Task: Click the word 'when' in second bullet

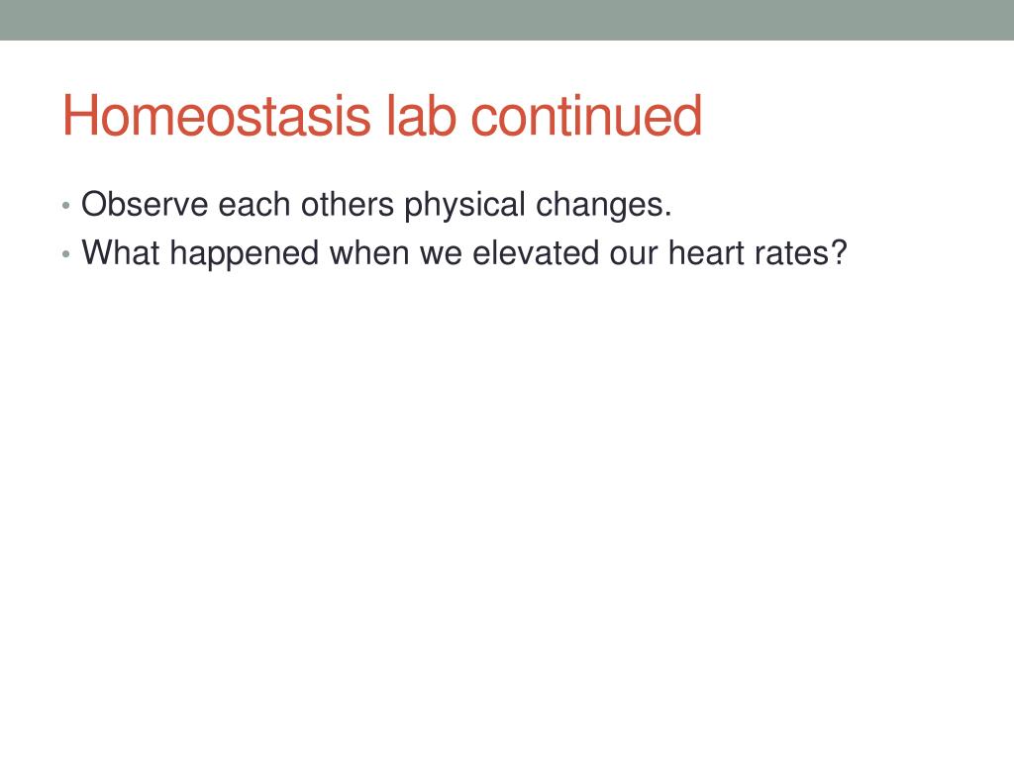Action: point(369,252)
